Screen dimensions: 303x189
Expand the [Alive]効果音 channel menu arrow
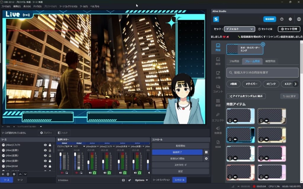tap(129, 146)
